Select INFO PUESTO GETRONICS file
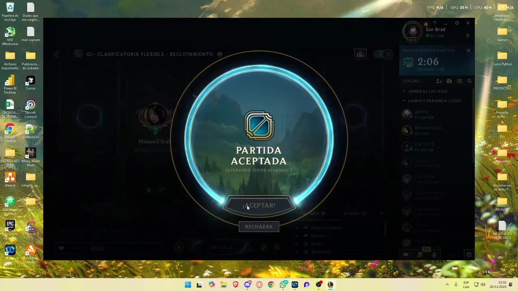Viewport: 518px width, 291px height. [502, 230]
